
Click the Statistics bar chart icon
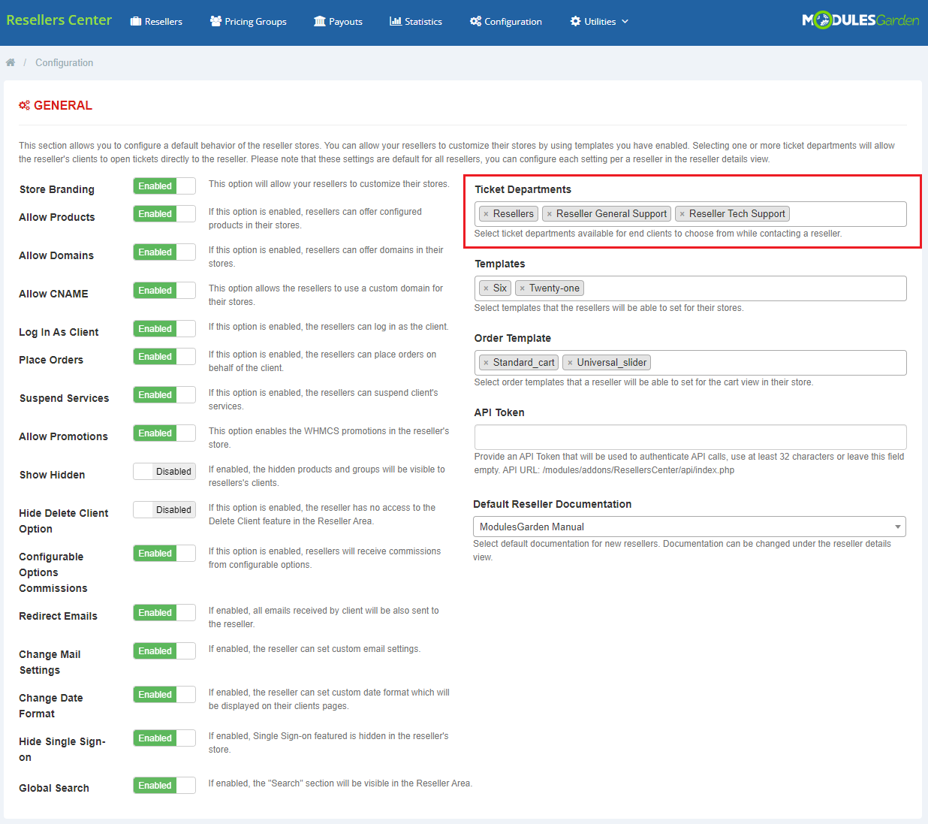pyautogui.click(x=396, y=21)
